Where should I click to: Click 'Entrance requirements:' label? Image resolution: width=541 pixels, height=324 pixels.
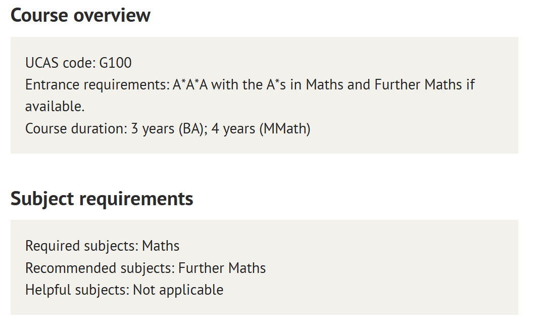coord(97,85)
